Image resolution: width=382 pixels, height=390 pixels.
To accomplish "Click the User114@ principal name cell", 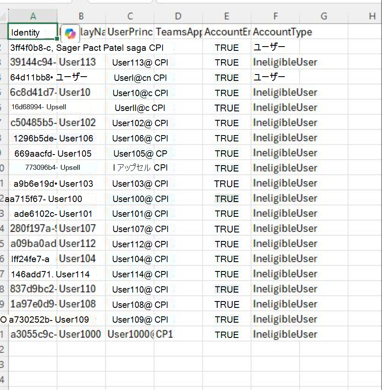I will (129, 274).
